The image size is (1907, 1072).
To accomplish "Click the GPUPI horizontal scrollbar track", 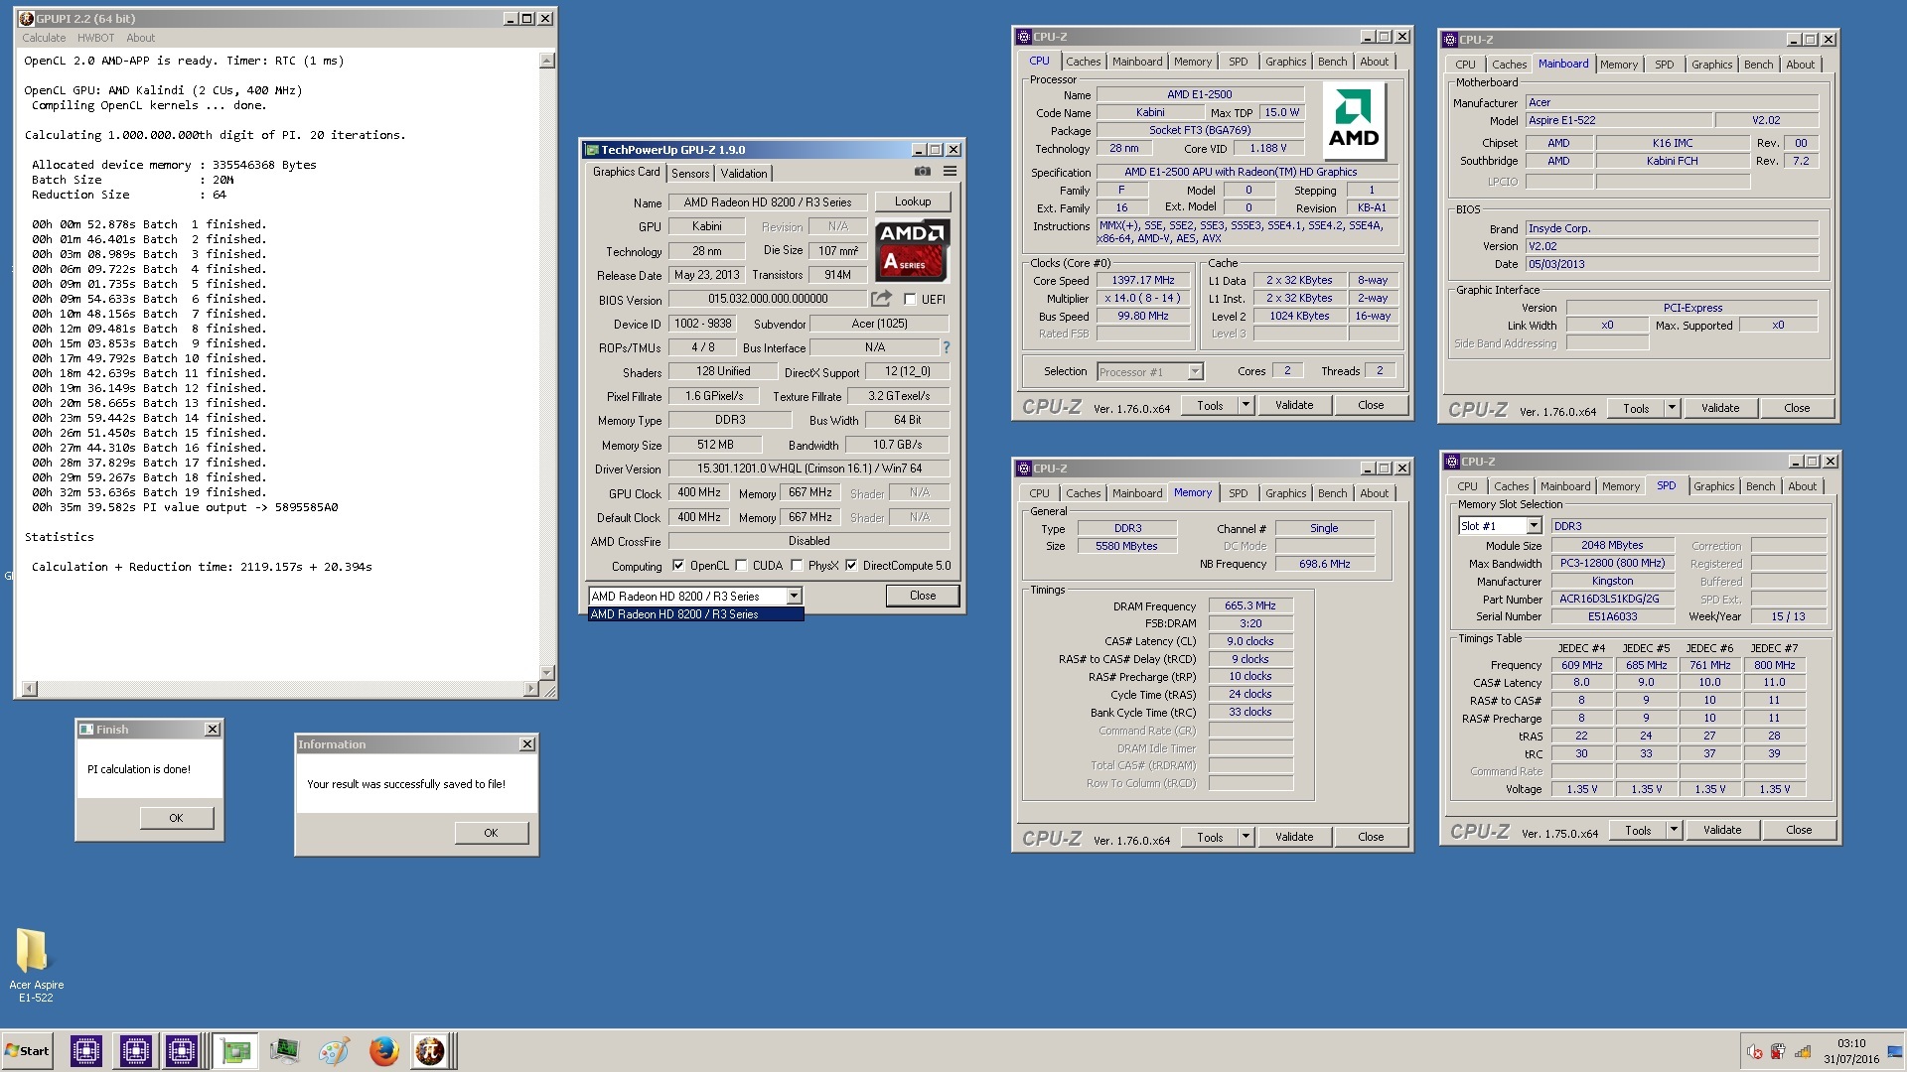I will [x=279, y=689].
